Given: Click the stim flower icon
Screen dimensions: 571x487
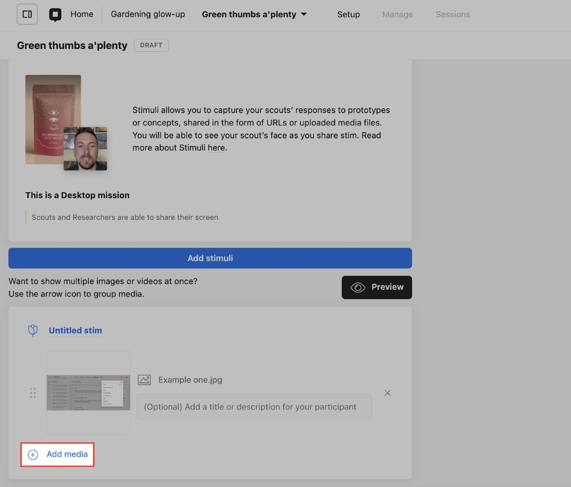Looking at the screenshot, I should coord(33,330).
